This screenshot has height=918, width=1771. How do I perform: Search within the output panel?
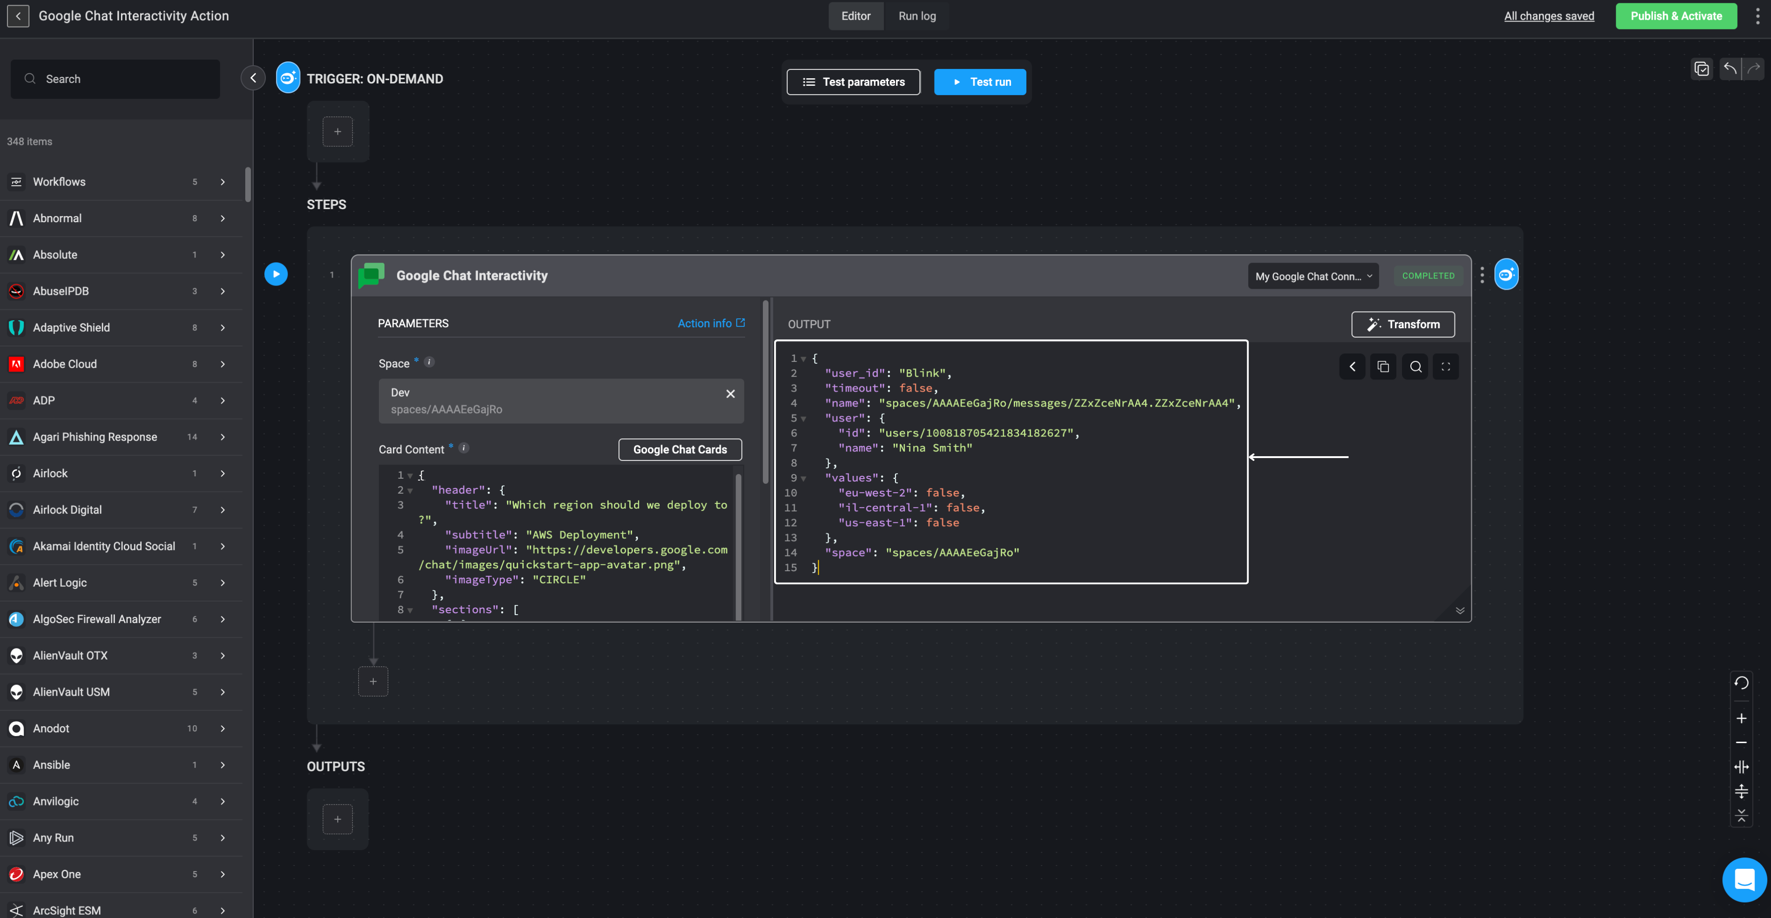point(1416,367)
